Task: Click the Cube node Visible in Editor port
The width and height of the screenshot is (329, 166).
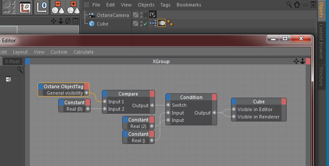Action: point(234,109)
